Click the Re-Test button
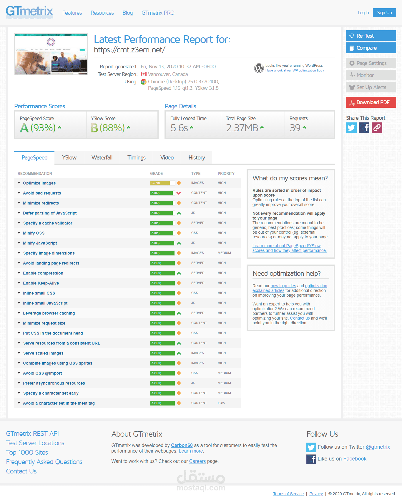 tap(371, 36)
